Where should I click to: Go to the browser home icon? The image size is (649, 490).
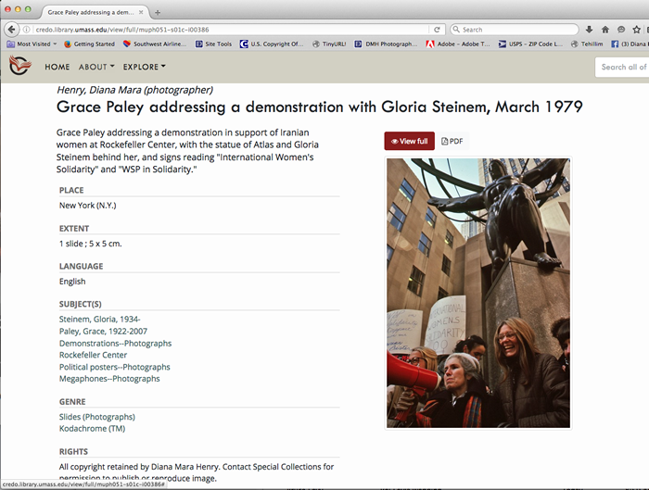click(x=605, y=30)
